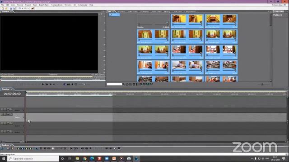The width and height of the screenshot is (289, 162).
Task: Expand the Undo history dropdown arrow
Action: click(22, 8)
